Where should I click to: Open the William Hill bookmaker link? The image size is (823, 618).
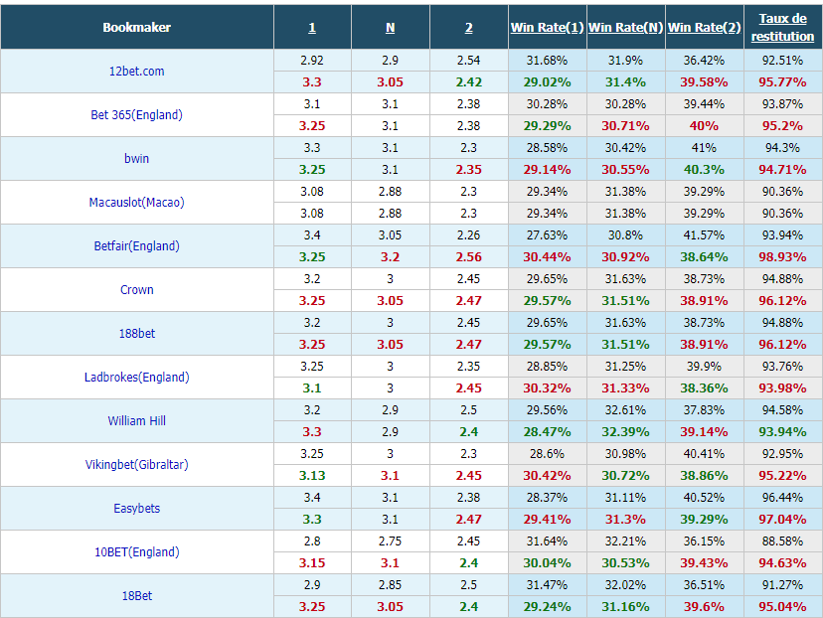point(136,420)
